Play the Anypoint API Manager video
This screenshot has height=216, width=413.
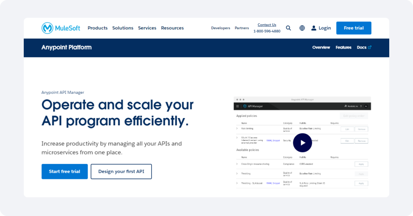click(302, 143)
